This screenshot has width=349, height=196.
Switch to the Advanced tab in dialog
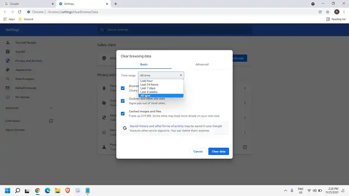(x=202, y=64)
